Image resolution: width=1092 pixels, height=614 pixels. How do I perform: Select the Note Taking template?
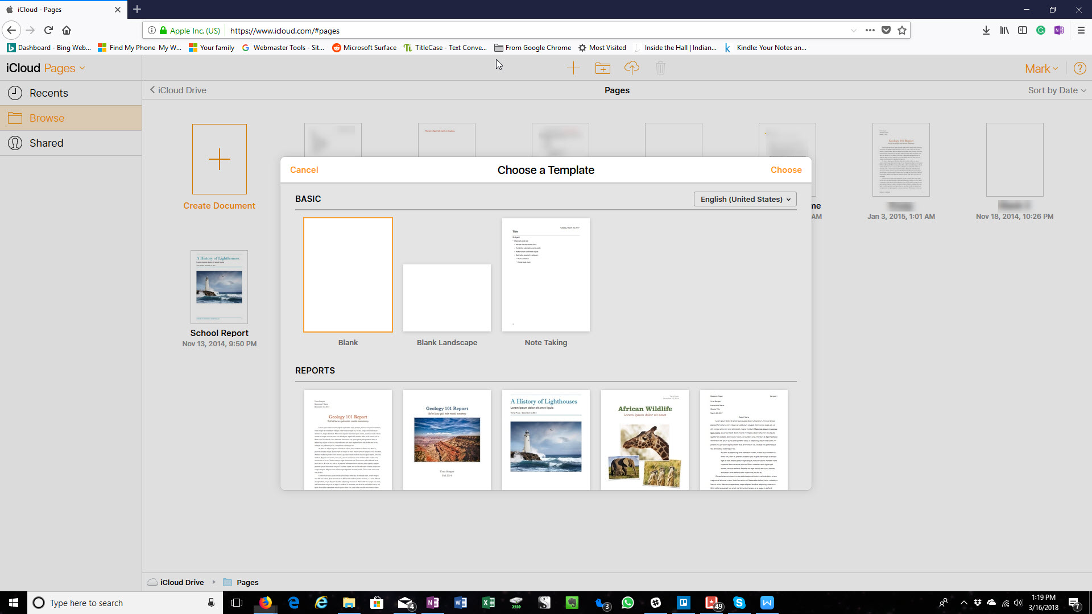coord(545,275)
